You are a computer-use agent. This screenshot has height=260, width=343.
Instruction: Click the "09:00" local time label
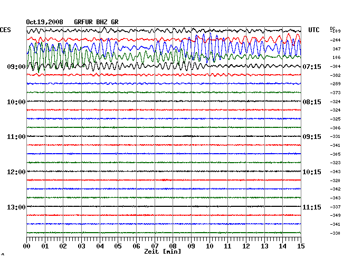click(x=16, y=67)
